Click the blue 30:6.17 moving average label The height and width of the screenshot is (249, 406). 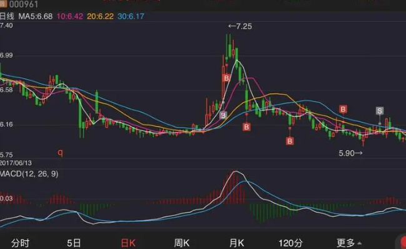131,17
